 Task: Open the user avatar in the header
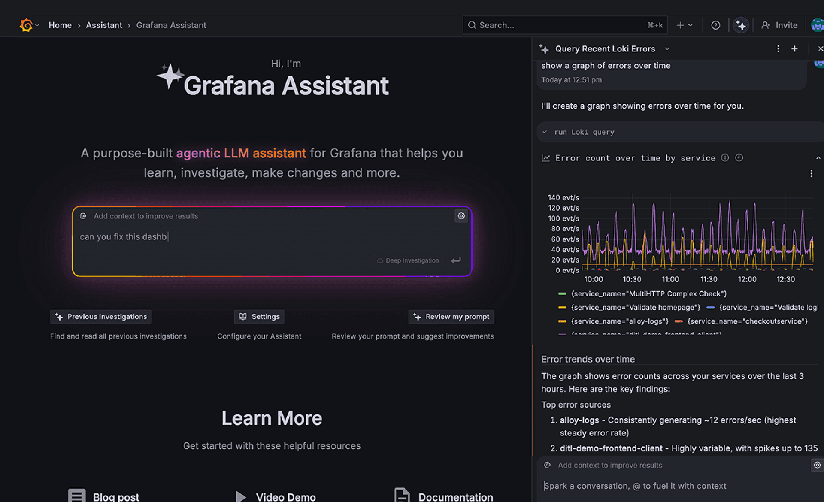coord(818,25)
